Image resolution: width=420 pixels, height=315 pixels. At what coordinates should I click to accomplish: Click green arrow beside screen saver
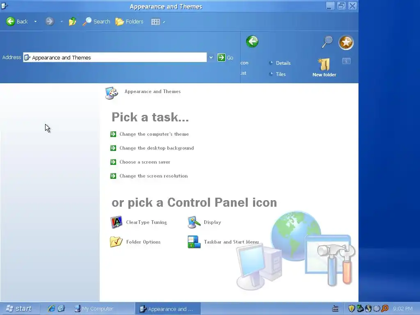coord(113,162)
